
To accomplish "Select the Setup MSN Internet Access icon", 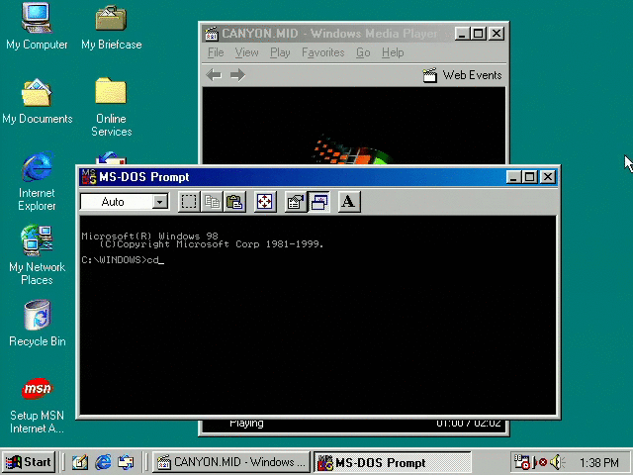I will [37, 389].
